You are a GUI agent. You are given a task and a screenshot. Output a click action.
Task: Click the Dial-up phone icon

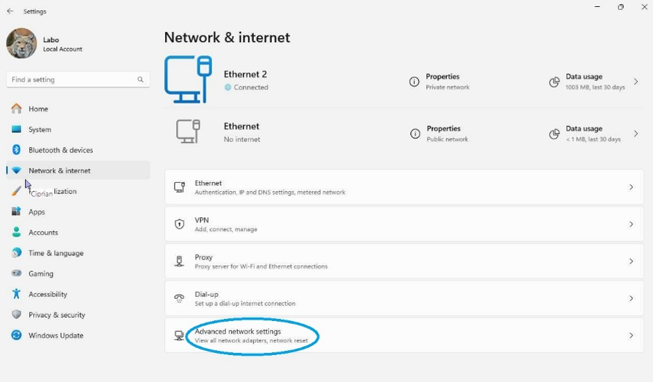[x=180, y=298]
